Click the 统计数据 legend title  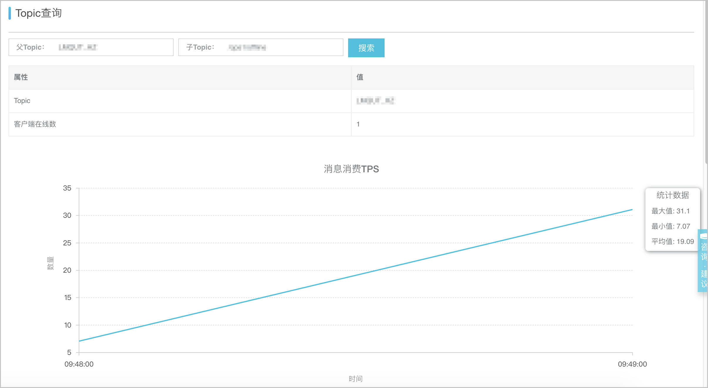pyautogui.click(x=673, y=195)
